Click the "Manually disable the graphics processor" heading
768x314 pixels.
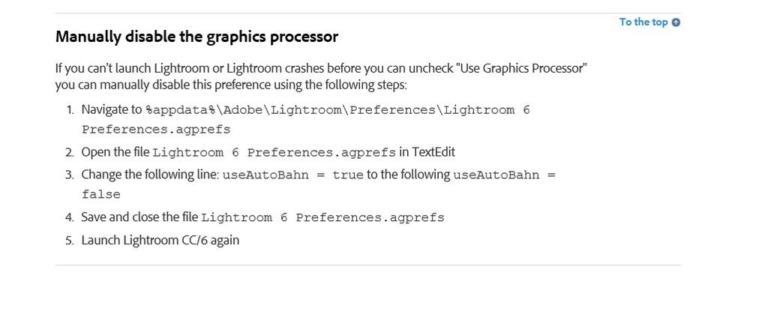(196, 37)
